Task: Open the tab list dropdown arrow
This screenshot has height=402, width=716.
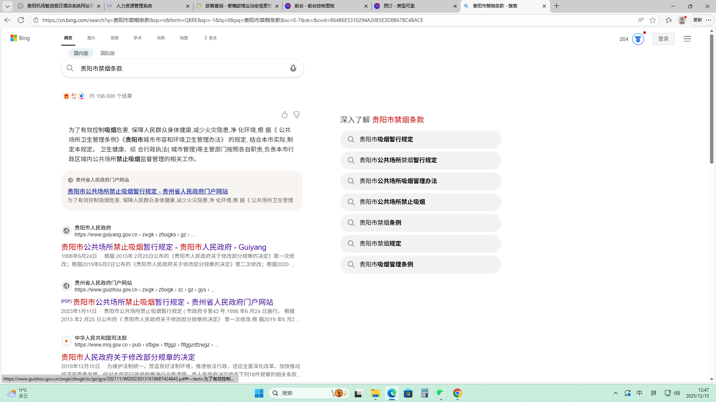Action: tap(7, 6)
